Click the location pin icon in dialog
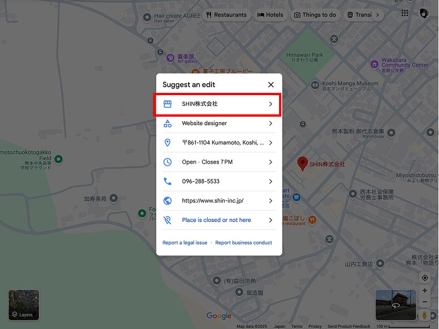Image resolution: width=439 pixels, height=329 pixels. 167,143
